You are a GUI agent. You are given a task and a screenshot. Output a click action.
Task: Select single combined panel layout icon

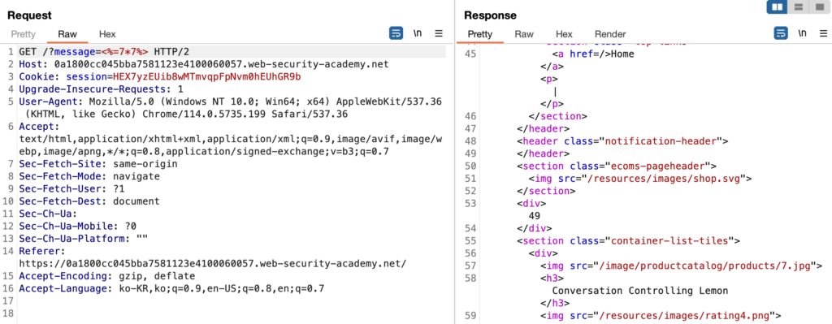click(817, 6)
